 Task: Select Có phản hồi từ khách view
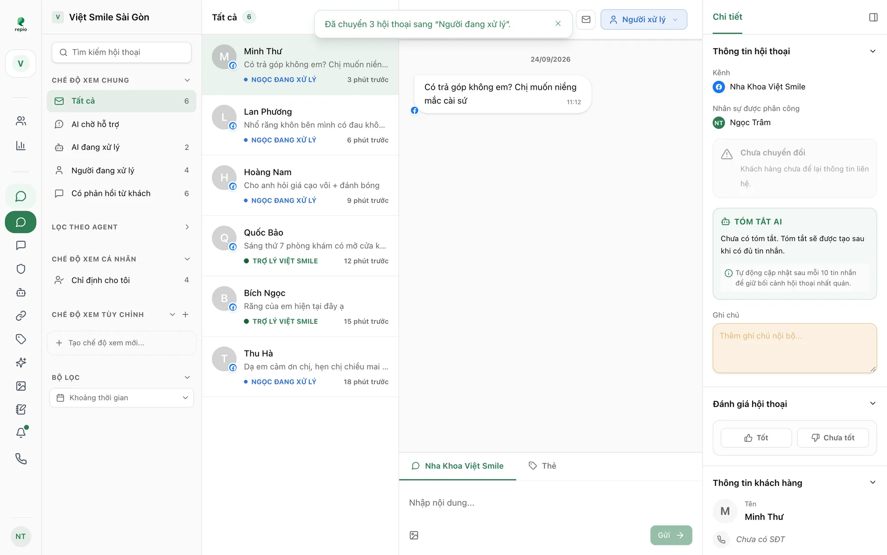pos(121,193)
